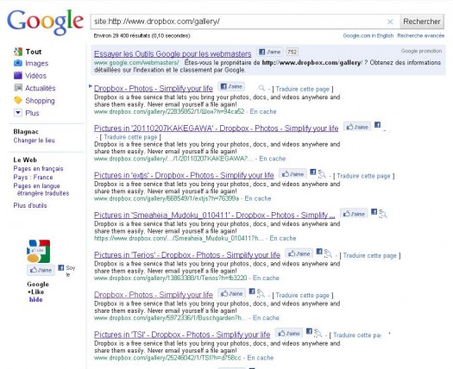The width and height of the screenshot is (453, 369).
Task: Click Facebook icon next to the KAKEGAWA result
Action: tap(378, 125)
